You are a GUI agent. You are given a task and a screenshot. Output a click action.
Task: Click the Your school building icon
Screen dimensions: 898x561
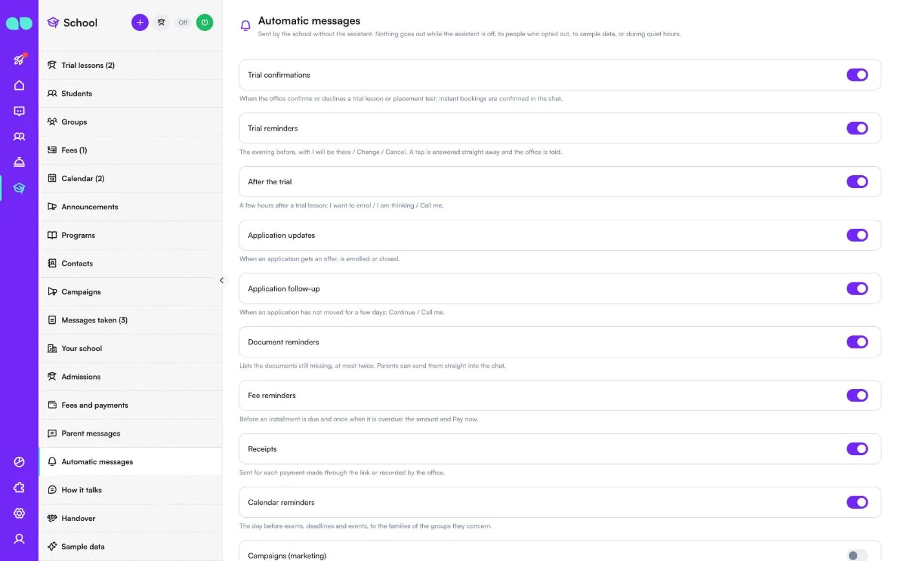tap(52, 348)
